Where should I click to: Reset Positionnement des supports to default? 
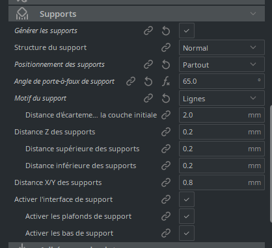pyautogui.click(x=166, y=64)
